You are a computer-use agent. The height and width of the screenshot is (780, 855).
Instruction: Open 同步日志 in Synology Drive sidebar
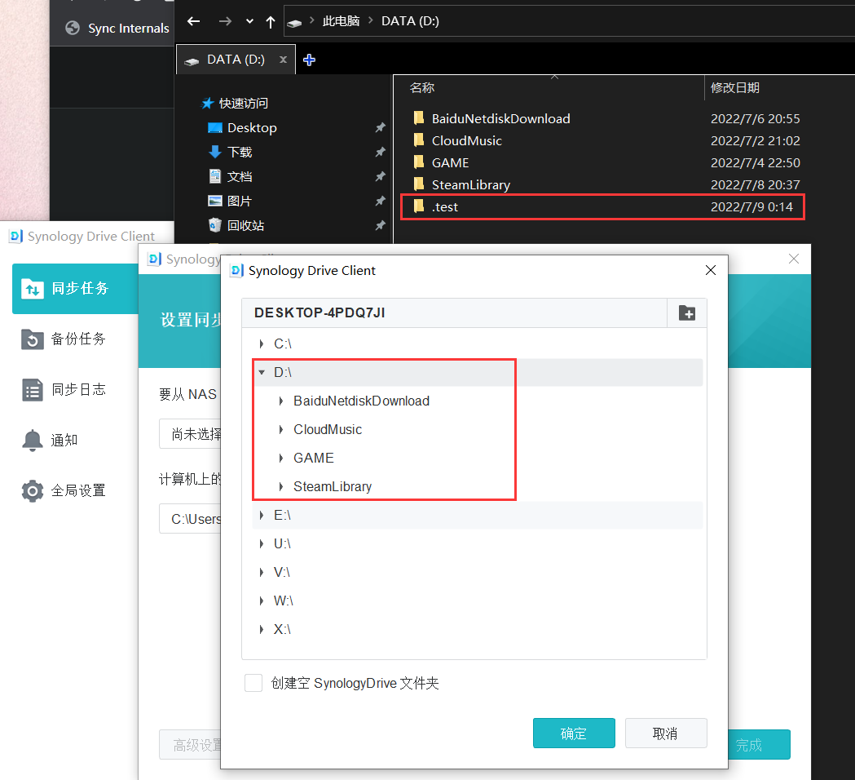pyautogui.click(x=64, y=390)
